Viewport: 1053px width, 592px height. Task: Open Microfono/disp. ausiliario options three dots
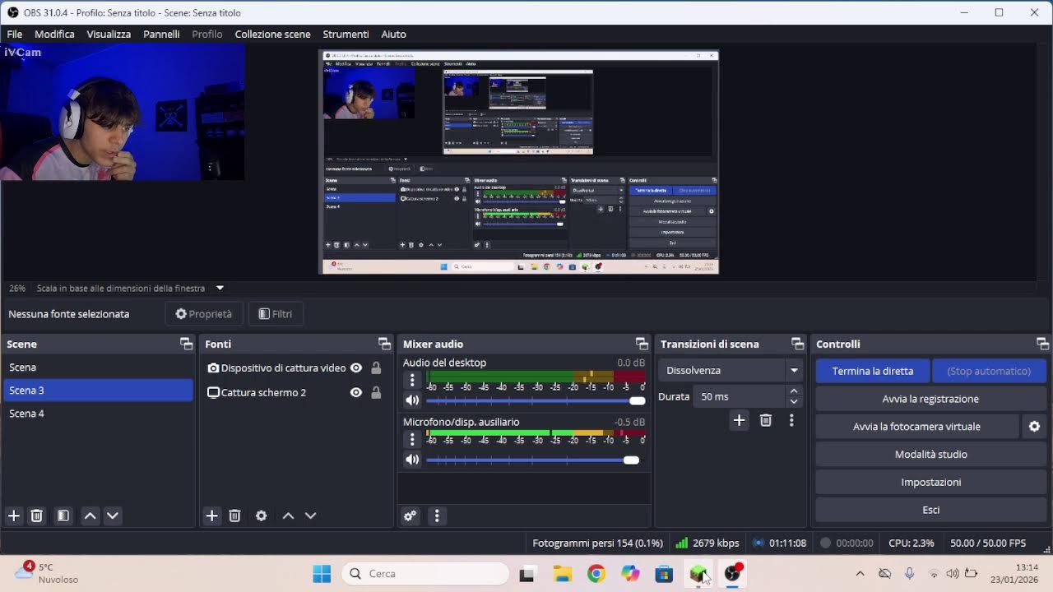click(412, 439)
